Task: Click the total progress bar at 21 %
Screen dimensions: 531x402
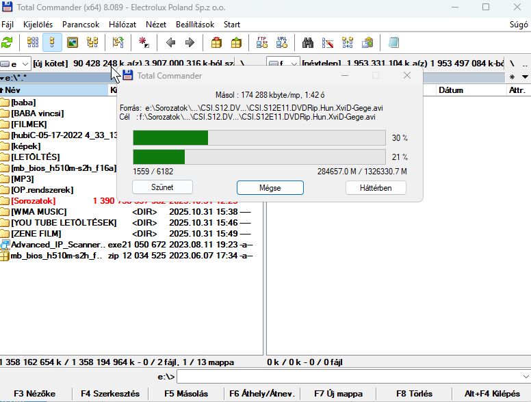Action: [259, 157]
